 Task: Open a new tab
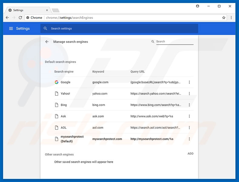[56, 10]
